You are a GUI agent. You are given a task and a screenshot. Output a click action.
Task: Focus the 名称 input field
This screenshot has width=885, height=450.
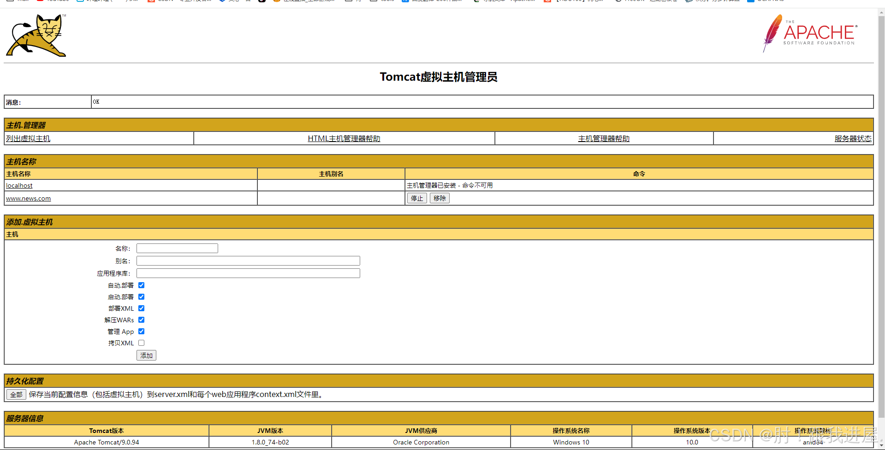[177, 249]
